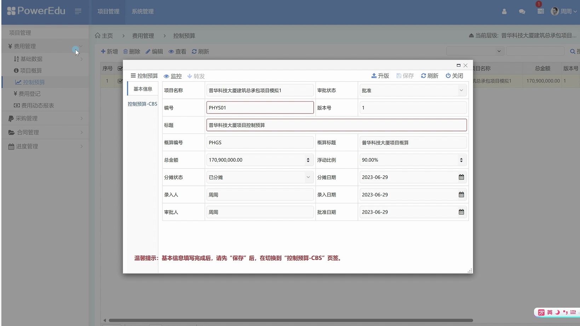Open the chat messages icon
Image resolution: width=580 pixels, height=326 pixels.
[522, 12]
